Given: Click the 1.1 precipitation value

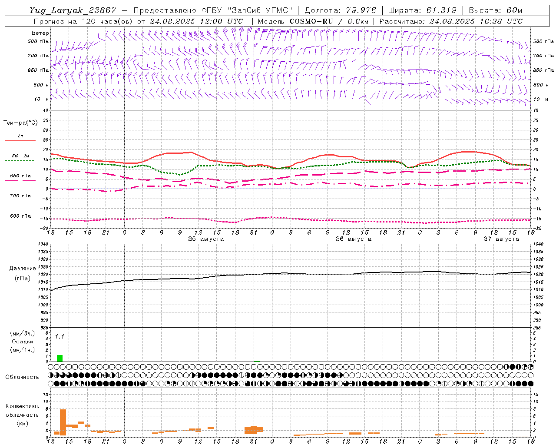Looking at the screenshot, I should click(60, 336).
